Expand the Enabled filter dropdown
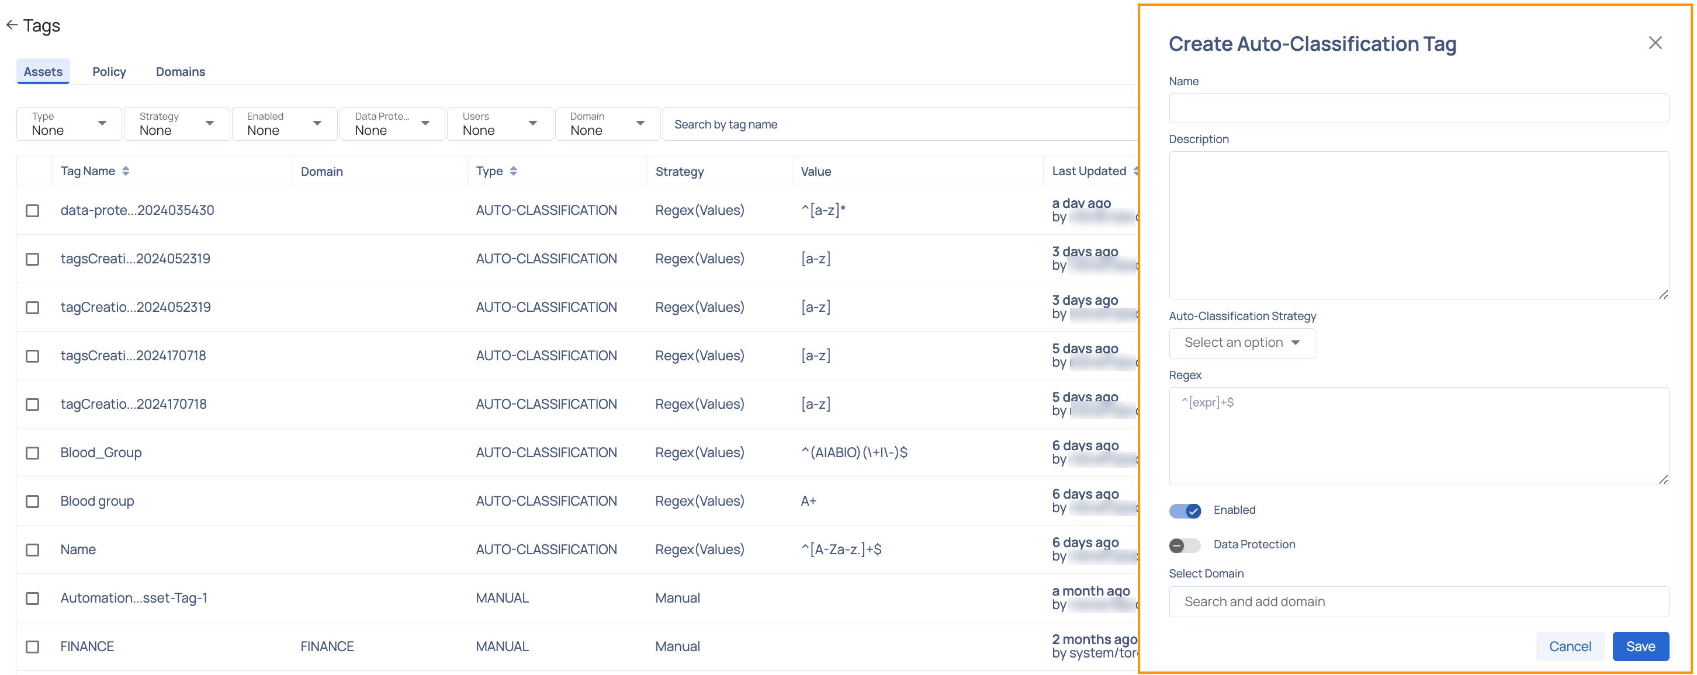The image size is (1697, 675). click(x=285, y=124)
